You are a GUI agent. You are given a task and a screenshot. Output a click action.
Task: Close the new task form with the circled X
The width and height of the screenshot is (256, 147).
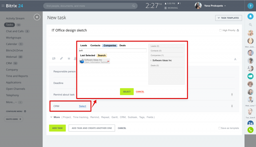37,17
